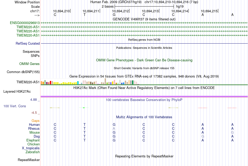Viewport: 248px width, 166px height.
Task: Open the Layered H3K27Ac track label
Action: pyautogui.click(x=17, y=92)
